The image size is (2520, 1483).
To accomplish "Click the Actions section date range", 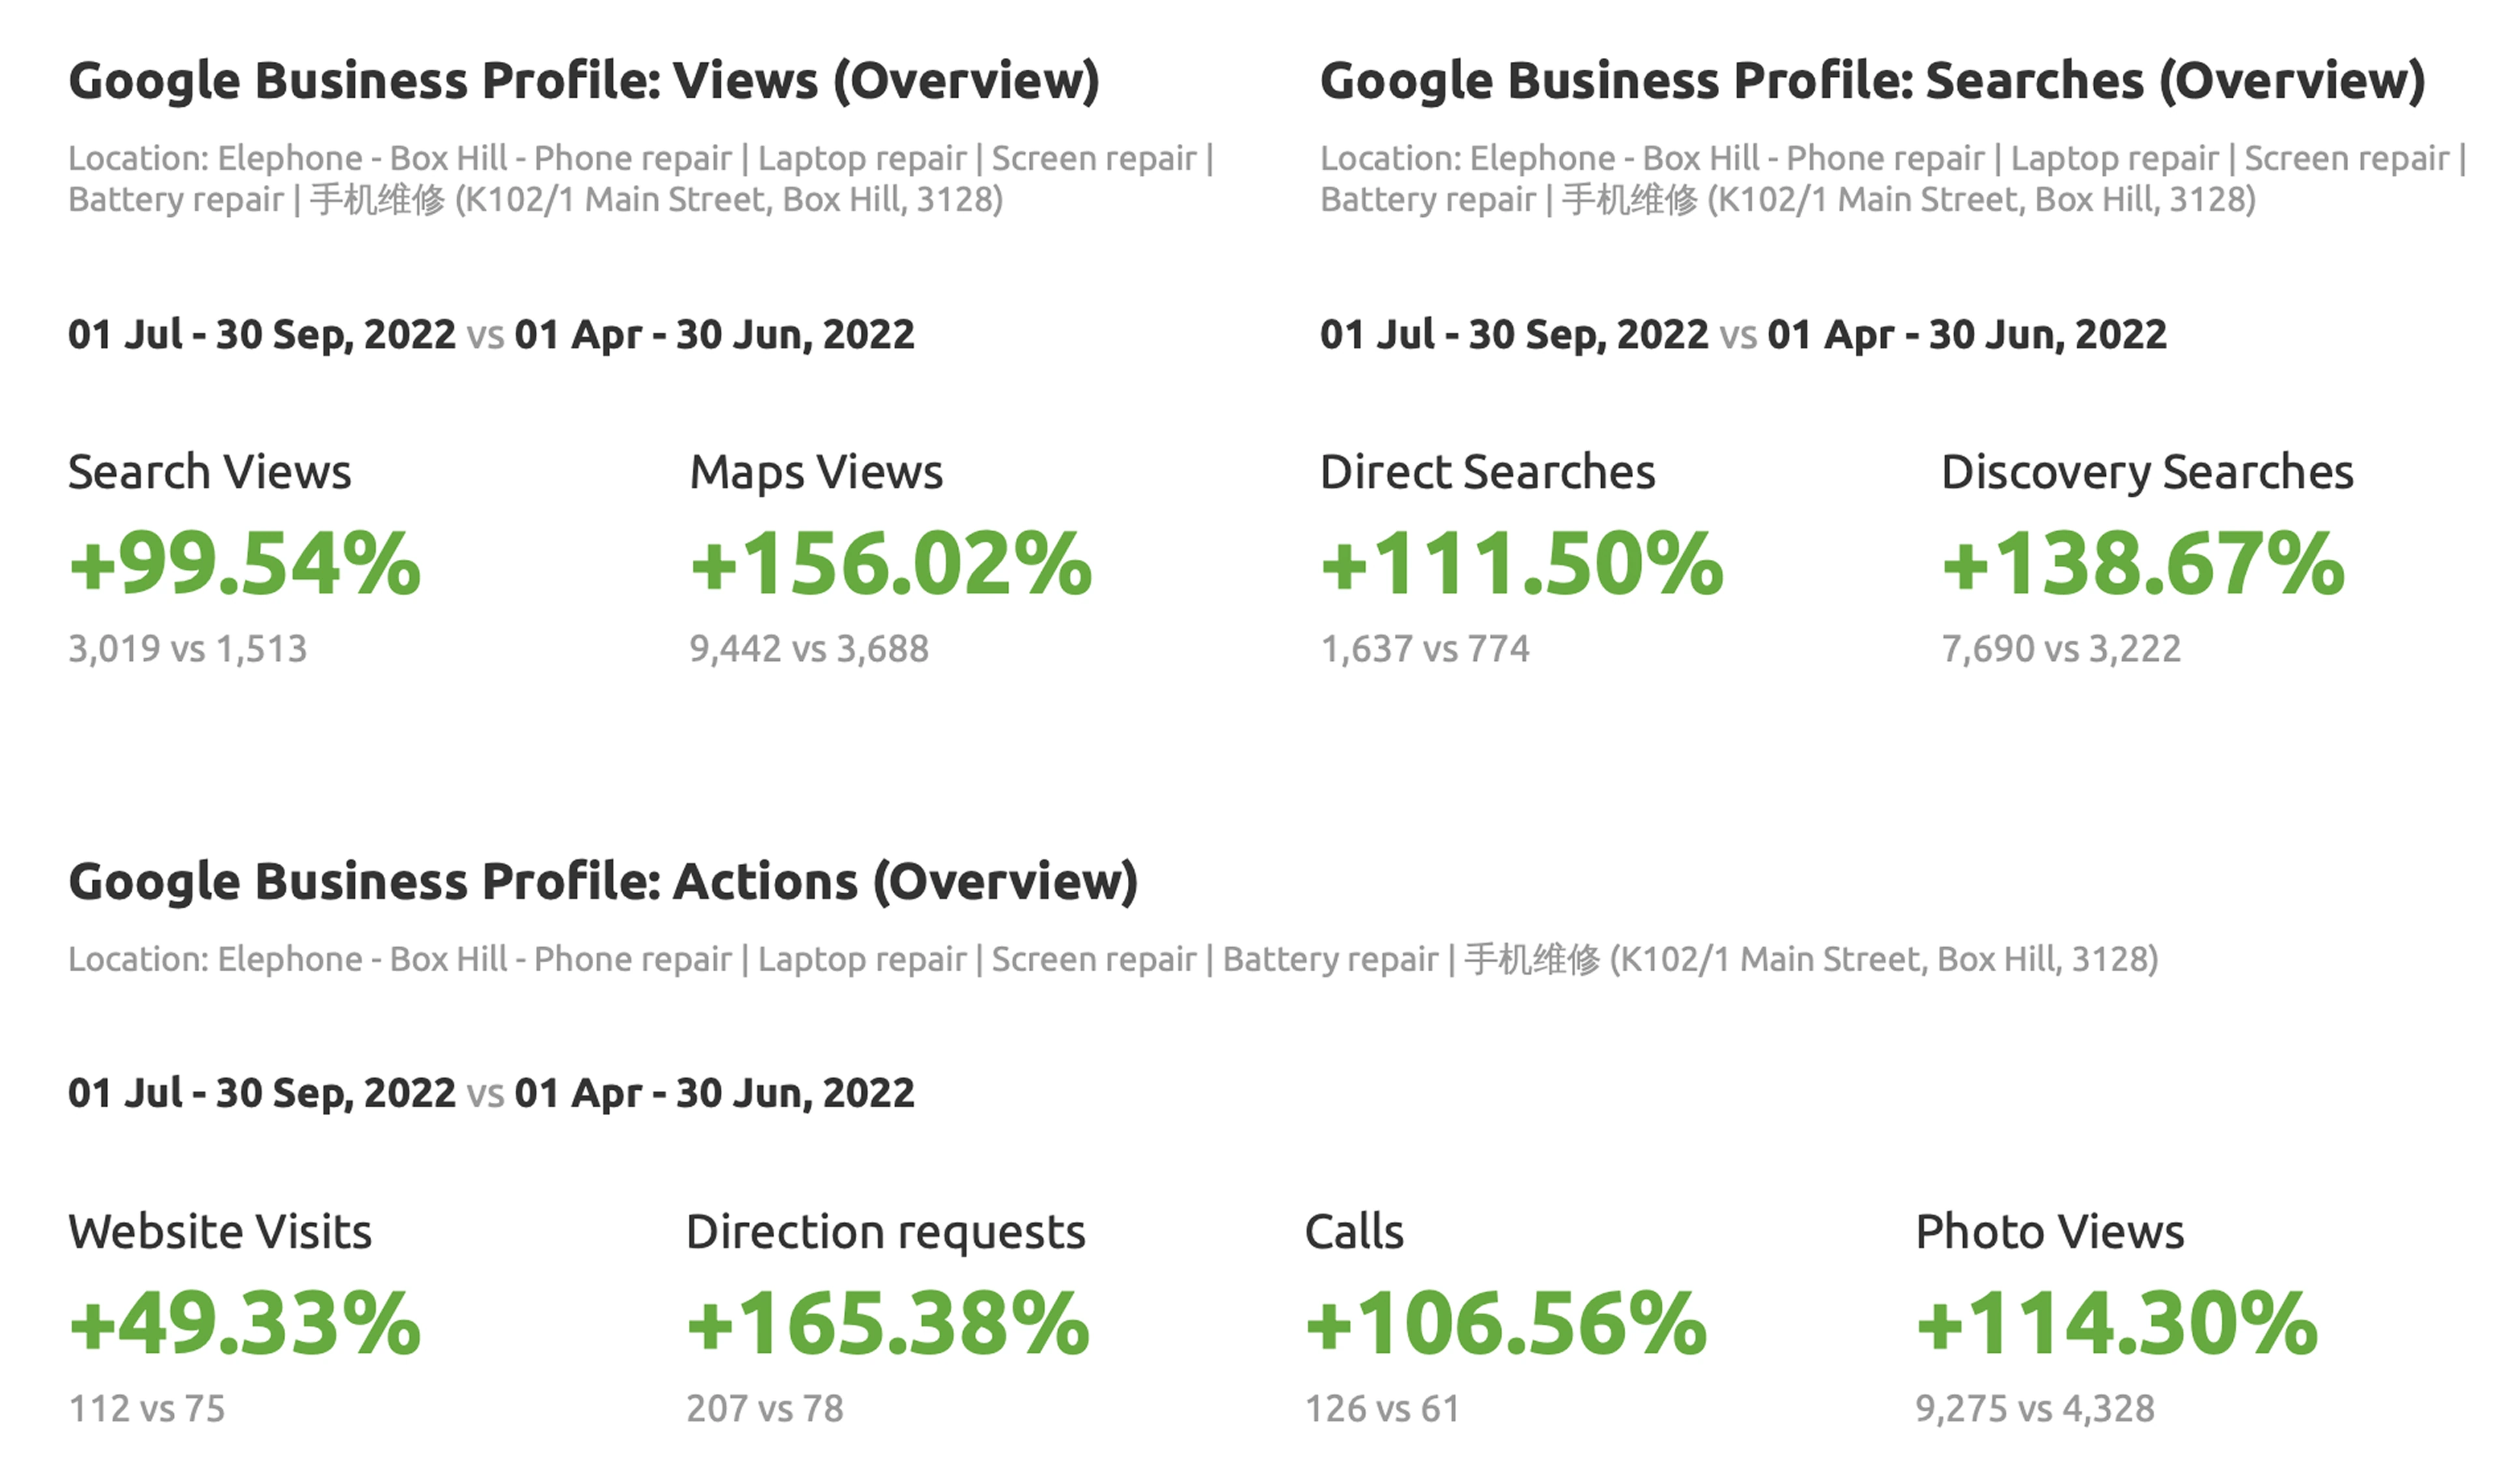I will point(491,1093).
